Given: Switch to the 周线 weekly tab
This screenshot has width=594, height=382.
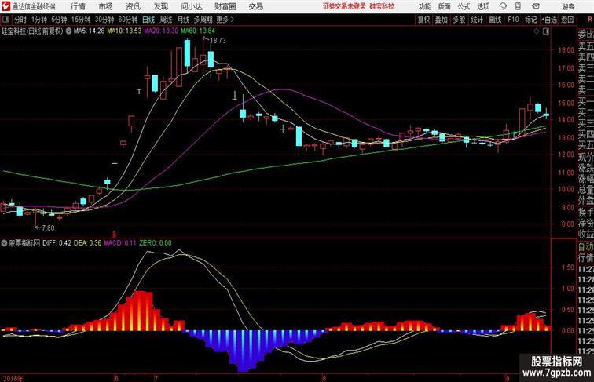Looking at the screenshot, I should pos(166,20).
